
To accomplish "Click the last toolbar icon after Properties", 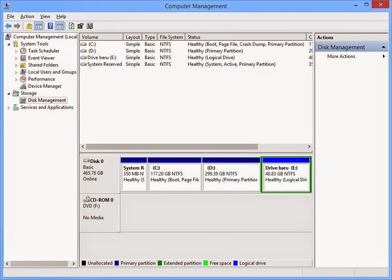I will 90,26.
